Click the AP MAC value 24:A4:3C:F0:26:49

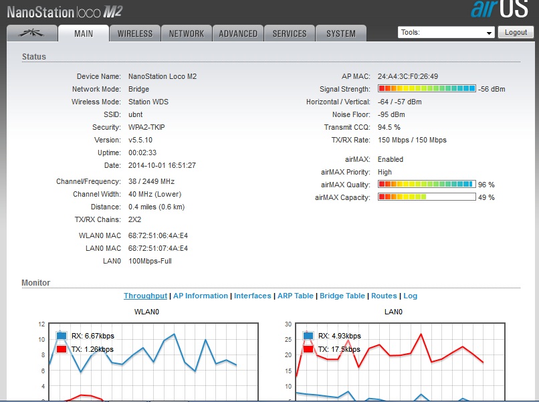(408, 76)
